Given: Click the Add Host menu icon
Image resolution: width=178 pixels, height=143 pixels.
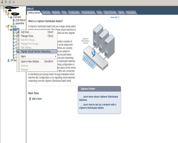Looking at the screenshot, I should click(x=18, y=32).
